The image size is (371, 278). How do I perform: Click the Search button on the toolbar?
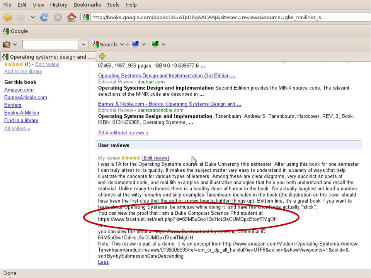(x=105, y=44)
